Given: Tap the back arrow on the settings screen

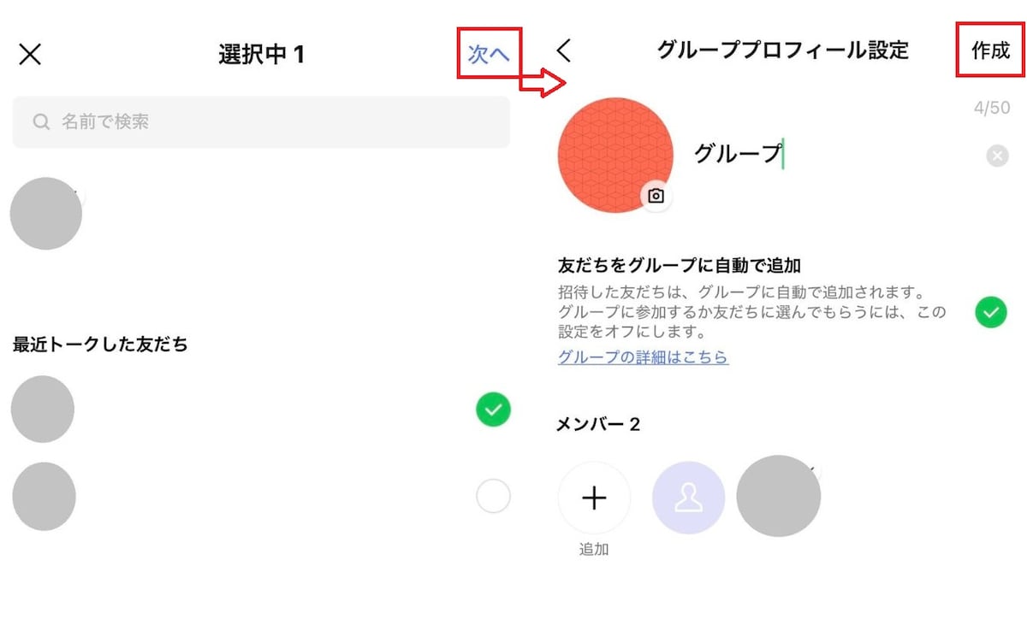Looking at the screenshot, I should [x=564, y=51].
